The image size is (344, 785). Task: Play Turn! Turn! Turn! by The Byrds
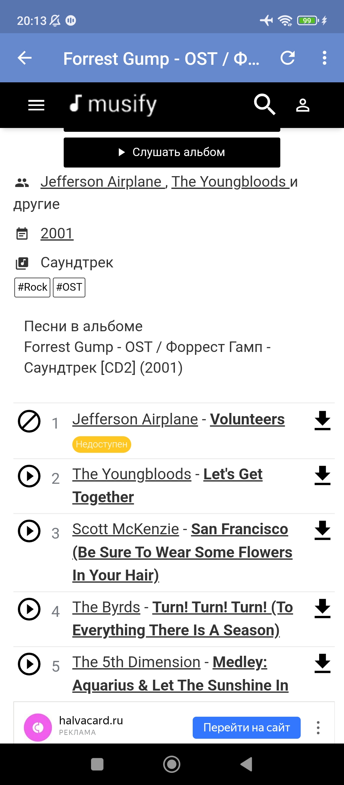coord(29,609)
